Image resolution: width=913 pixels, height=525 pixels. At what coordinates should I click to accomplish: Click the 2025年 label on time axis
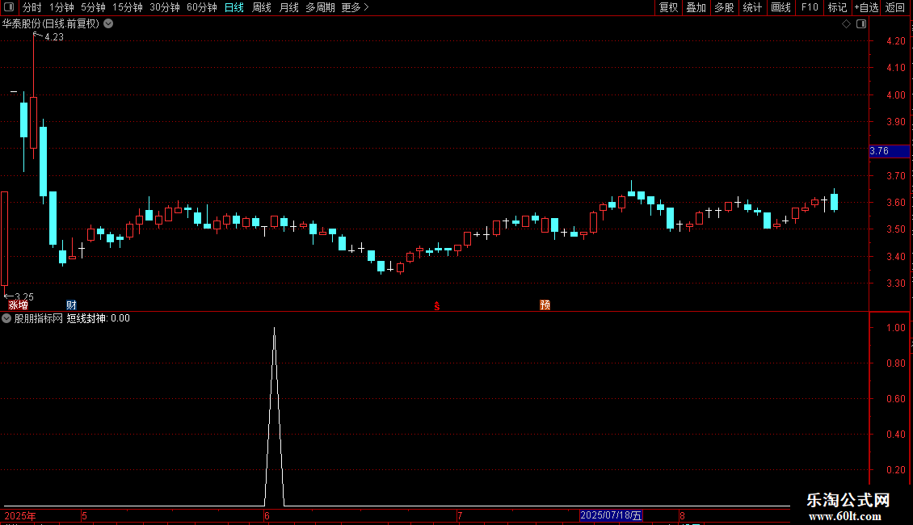[x=20, y=515]
